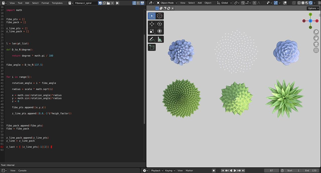Open text editor type dropdown
The width and height of the screenshot is (321, 173).
pos(5,3)
